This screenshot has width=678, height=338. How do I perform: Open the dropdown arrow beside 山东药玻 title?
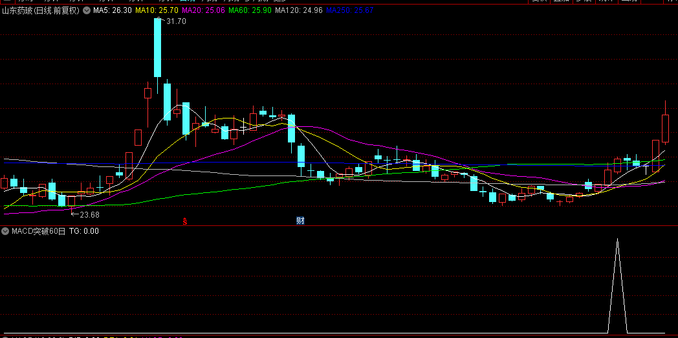87,10
